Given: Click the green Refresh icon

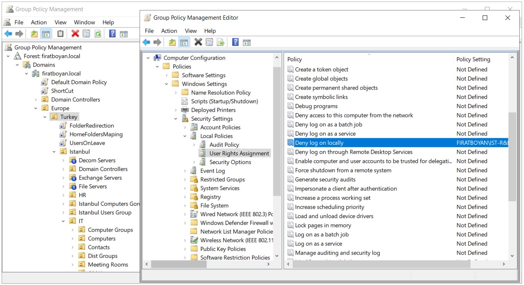Looking at the screenshot, I should point(98,34).
